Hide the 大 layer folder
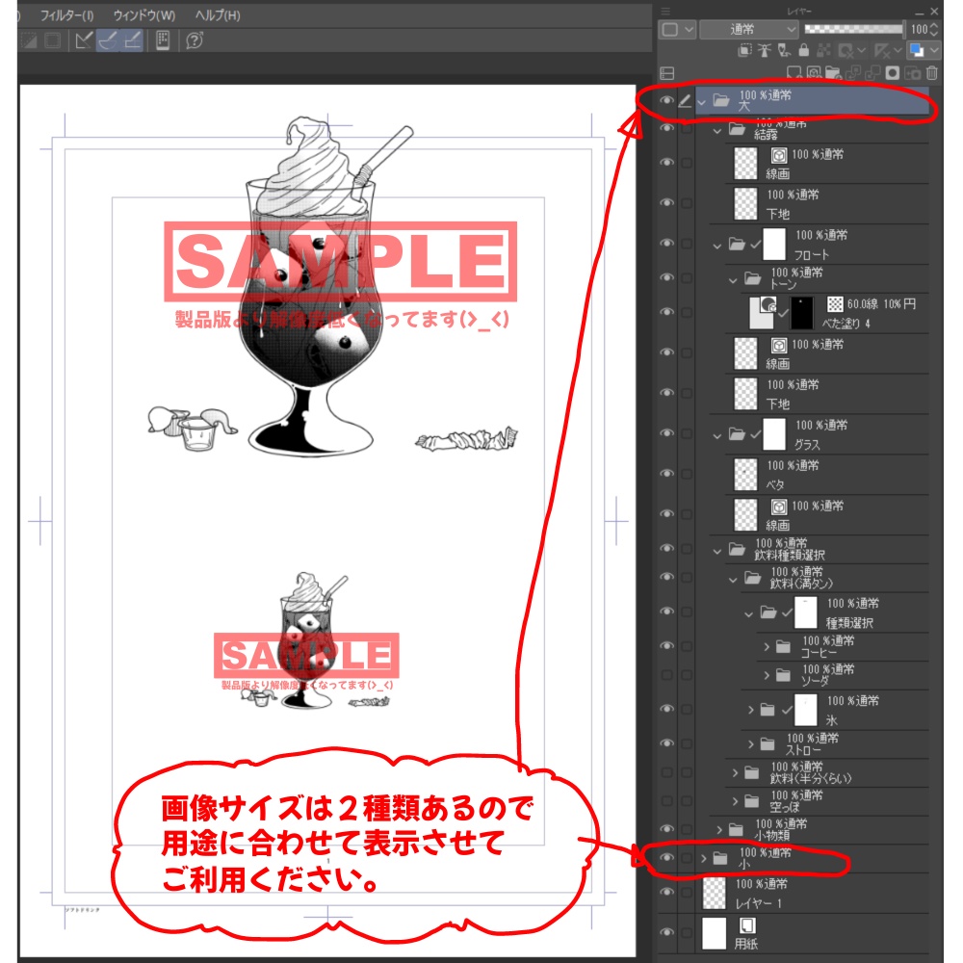The height and width of the screenshot is (963, 963). (x=668, y=99)
